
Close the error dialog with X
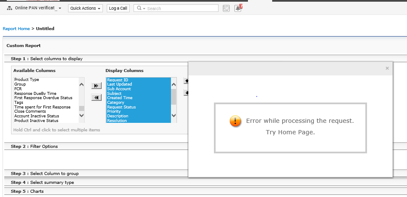click(387, 68)
